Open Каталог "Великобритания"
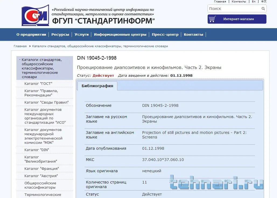Screen dimensions: 277x198 pyautogui.click(x=41, y=159)
